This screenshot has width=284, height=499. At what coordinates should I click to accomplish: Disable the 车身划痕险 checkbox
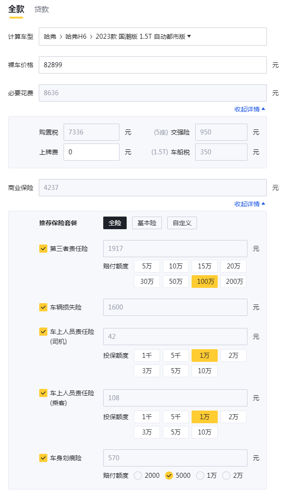point(43,458)
